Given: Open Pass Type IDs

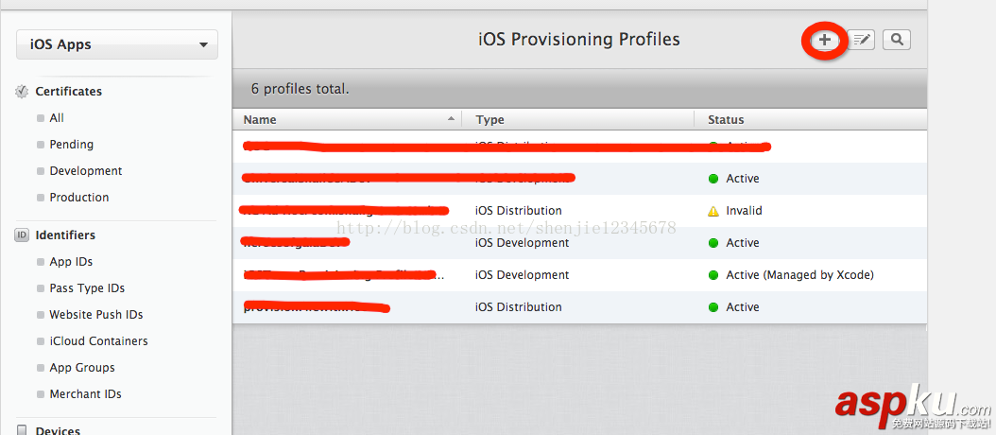Looking at the screenshot, I should 87,288.
